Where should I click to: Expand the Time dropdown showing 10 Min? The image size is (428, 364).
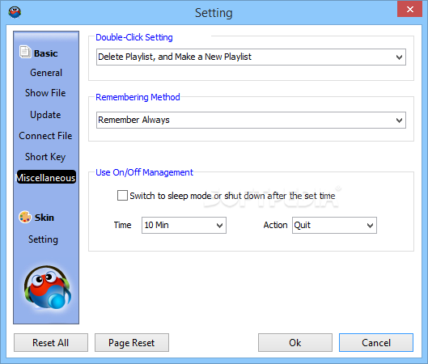pyautogui.click(x=184, y=226)
